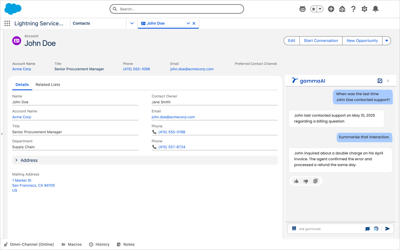The width and height of the screenshot is (400, 250).
Task: Open the Help question mark icon
Action: 353,9
